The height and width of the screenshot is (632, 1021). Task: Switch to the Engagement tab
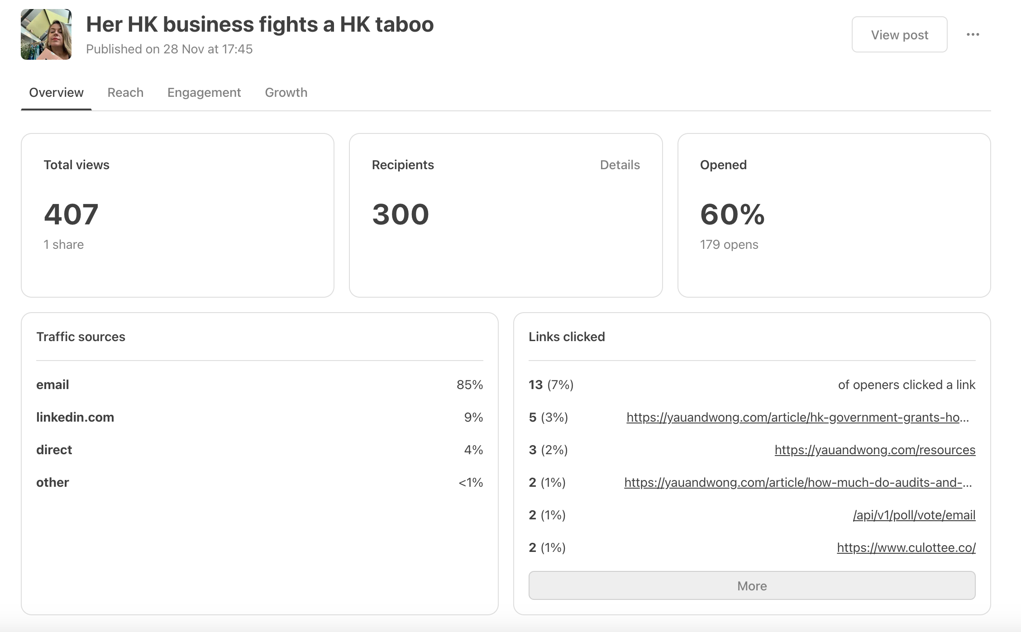204,92
